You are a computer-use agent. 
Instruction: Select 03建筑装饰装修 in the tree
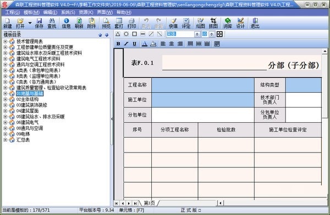point(32,105)
